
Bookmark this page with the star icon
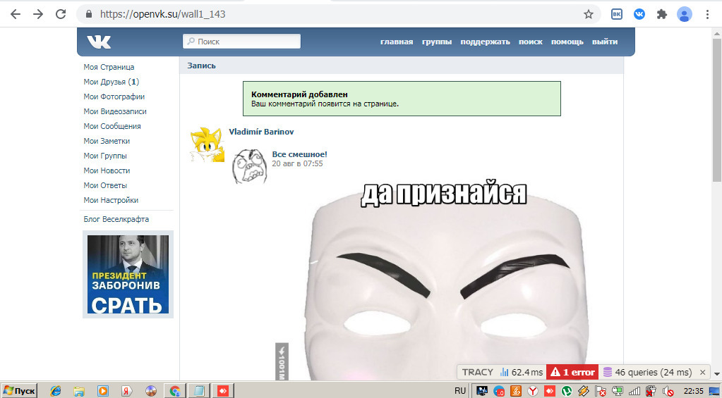(589, 14)
